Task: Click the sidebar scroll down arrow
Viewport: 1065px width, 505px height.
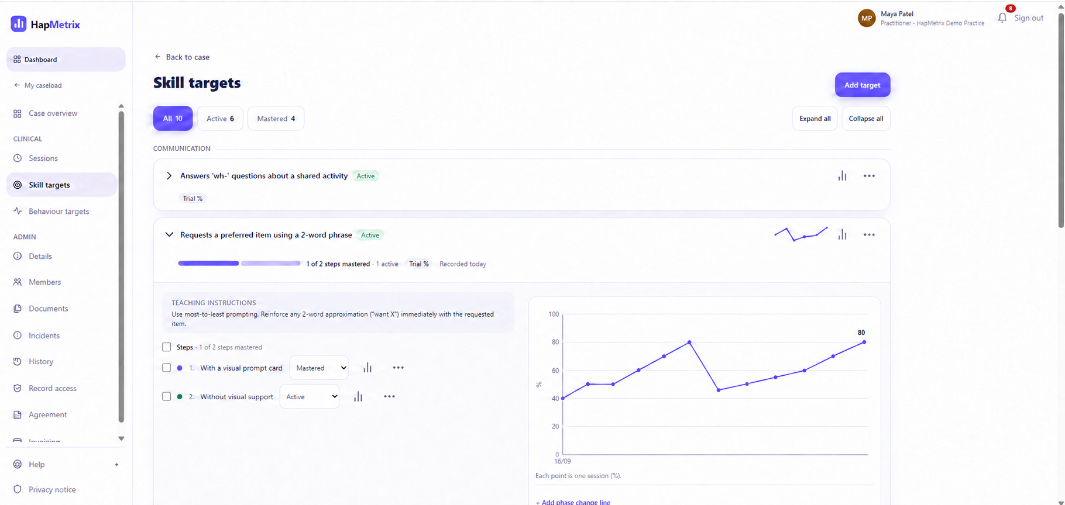Action: tap(121, 438)
